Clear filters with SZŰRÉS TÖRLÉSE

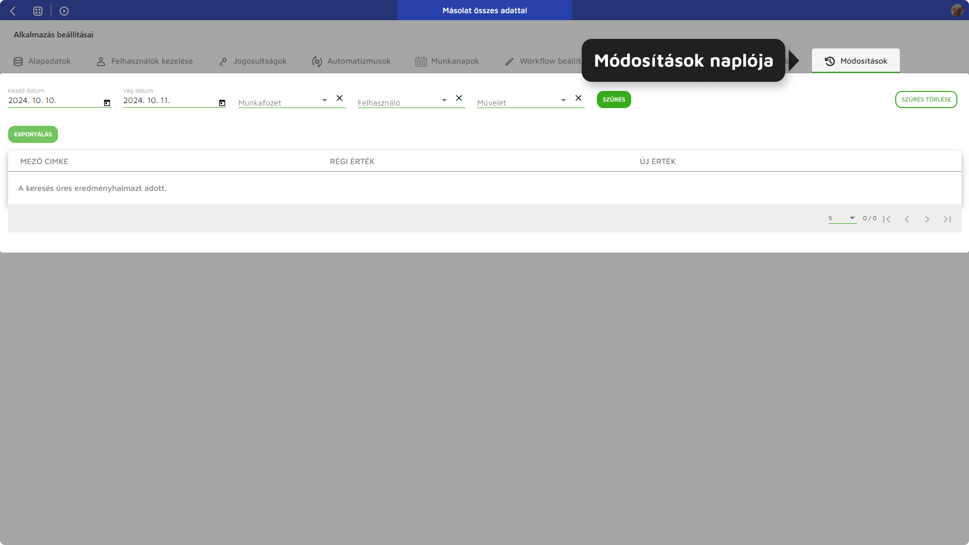pos(926,99)
